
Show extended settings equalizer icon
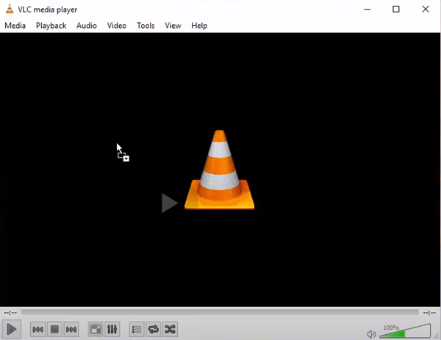click(x=112, y=329)
